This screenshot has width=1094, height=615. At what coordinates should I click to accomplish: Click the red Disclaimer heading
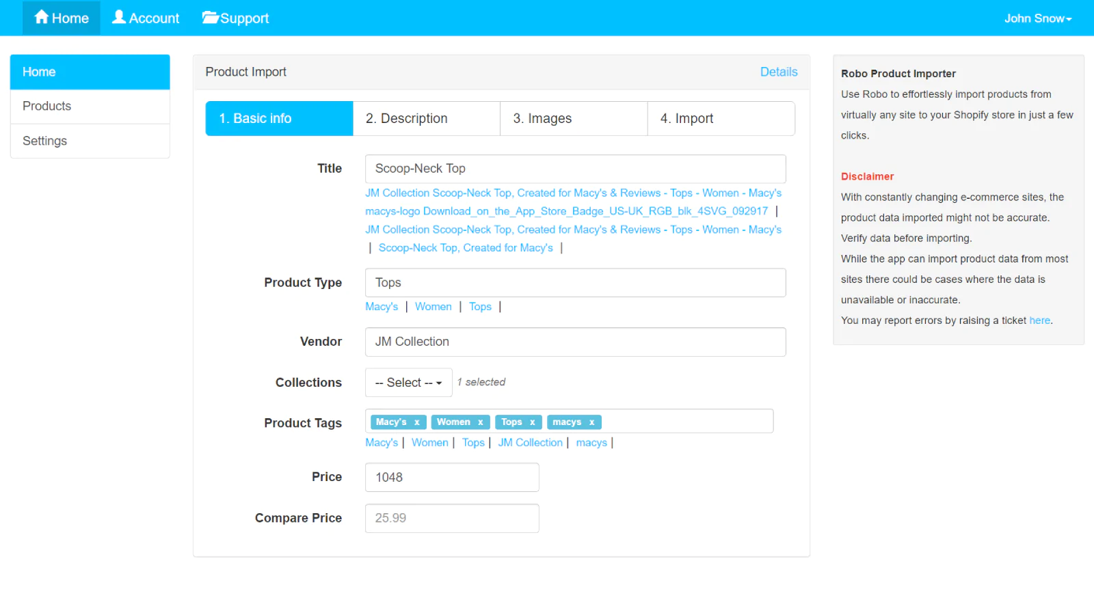(x=867, y=176)
